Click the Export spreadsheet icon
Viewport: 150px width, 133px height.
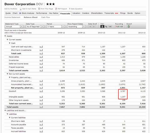tap(129, 26)
